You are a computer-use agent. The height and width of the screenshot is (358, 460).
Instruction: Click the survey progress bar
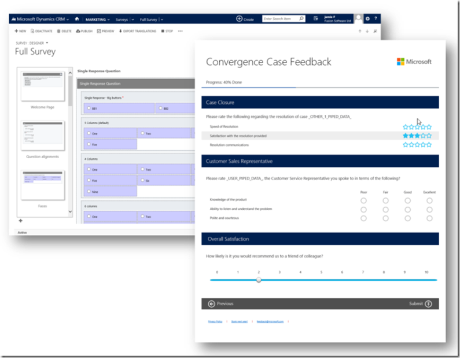[x=320, y=87]
